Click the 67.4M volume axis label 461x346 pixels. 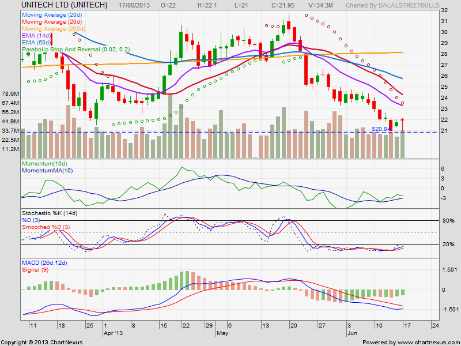10,103
